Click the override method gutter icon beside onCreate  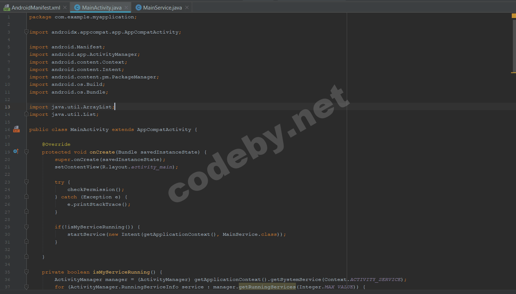coord(16,151)
